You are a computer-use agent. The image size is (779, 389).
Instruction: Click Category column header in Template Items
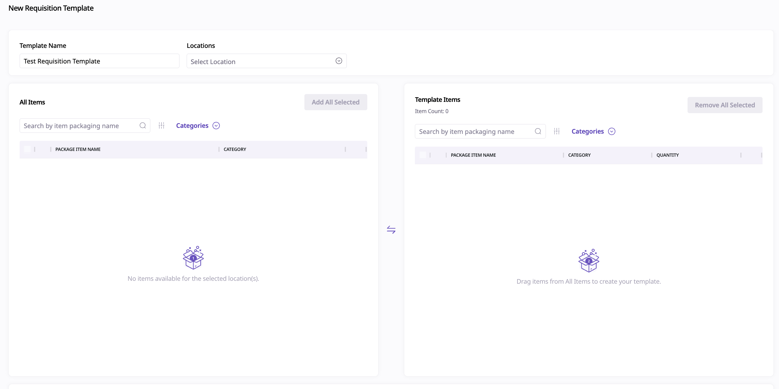tap(579, 155)
